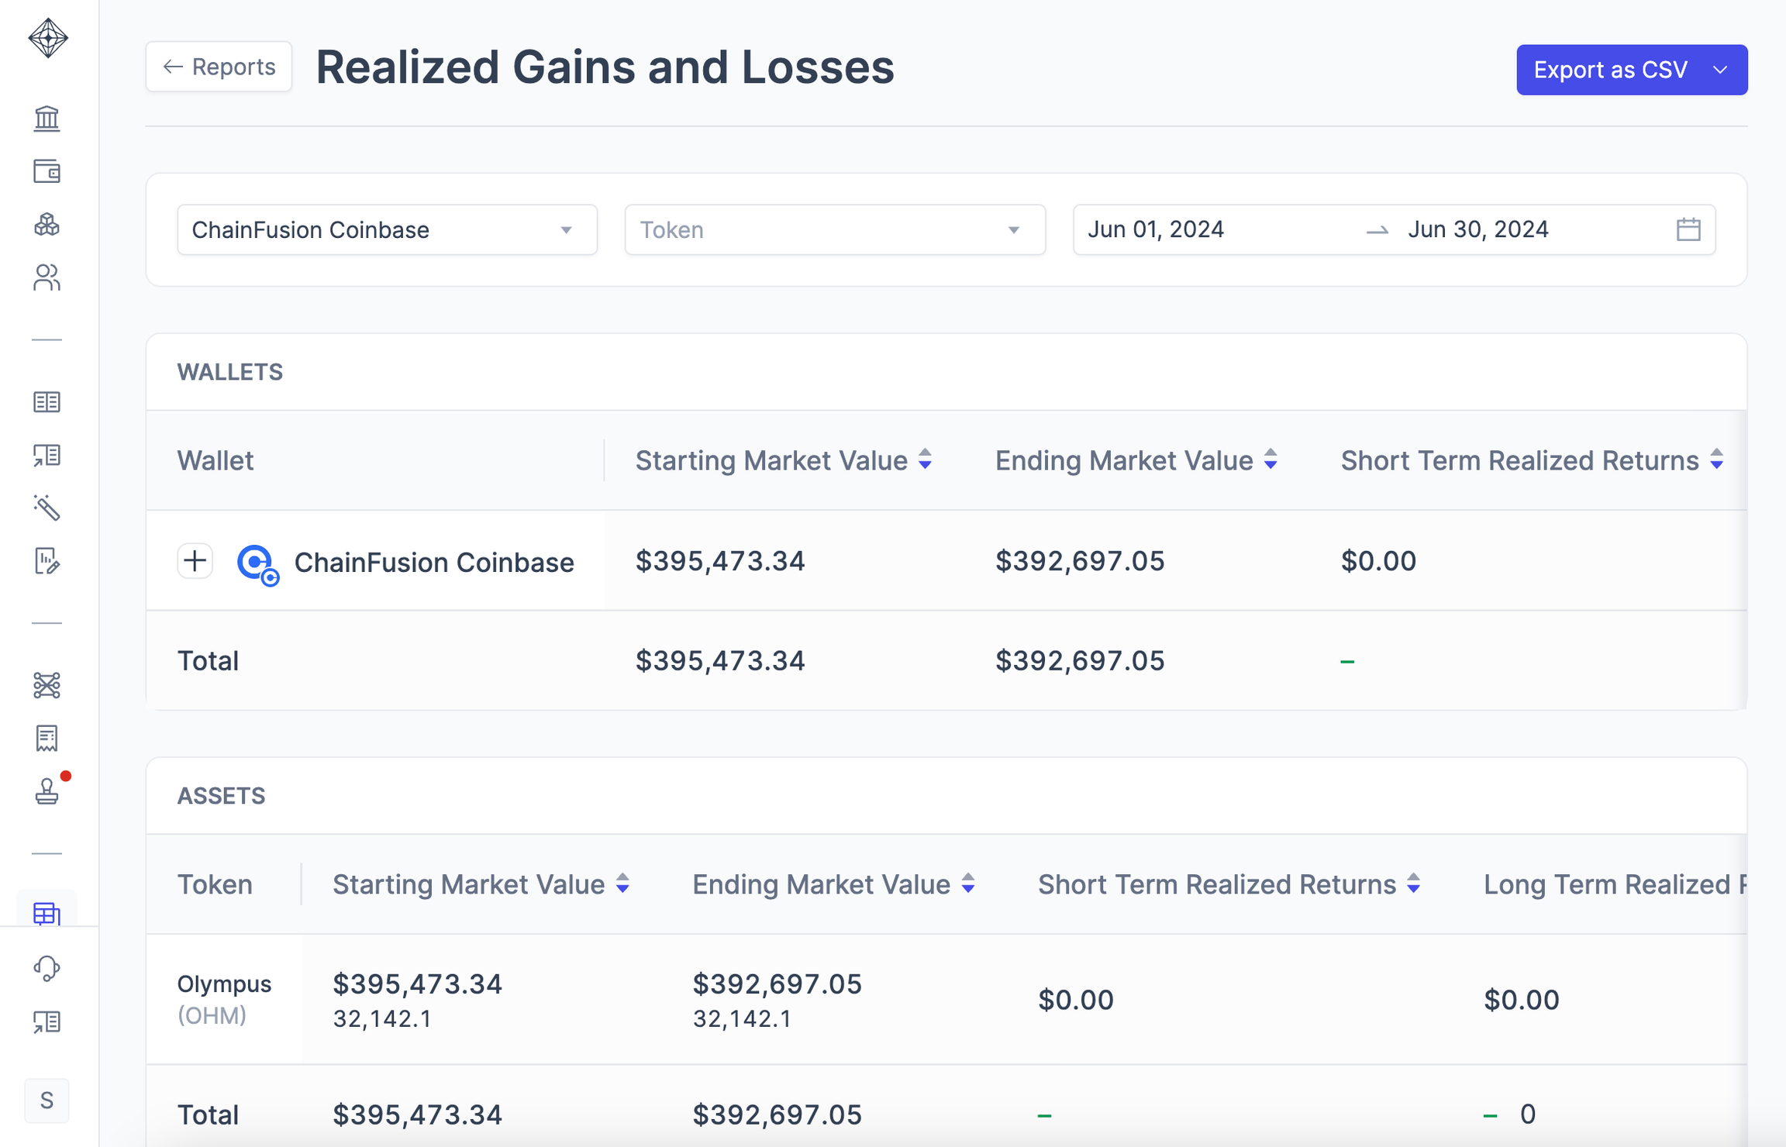Go back to Reports
Image resolution: width=1786 pixels, height=1147 pixels.
click(219, 67)
